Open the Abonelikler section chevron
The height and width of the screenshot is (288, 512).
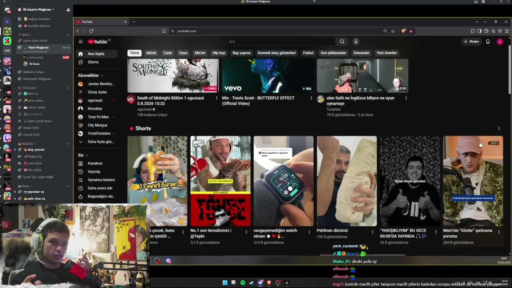pos(102,76)
